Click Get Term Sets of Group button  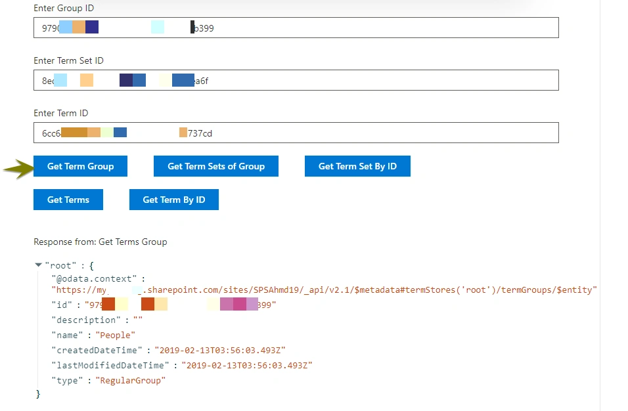pos(216,166)
